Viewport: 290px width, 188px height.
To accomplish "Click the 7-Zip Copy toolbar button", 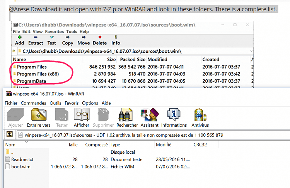I will pyautogui.click(x=68, y=40).
